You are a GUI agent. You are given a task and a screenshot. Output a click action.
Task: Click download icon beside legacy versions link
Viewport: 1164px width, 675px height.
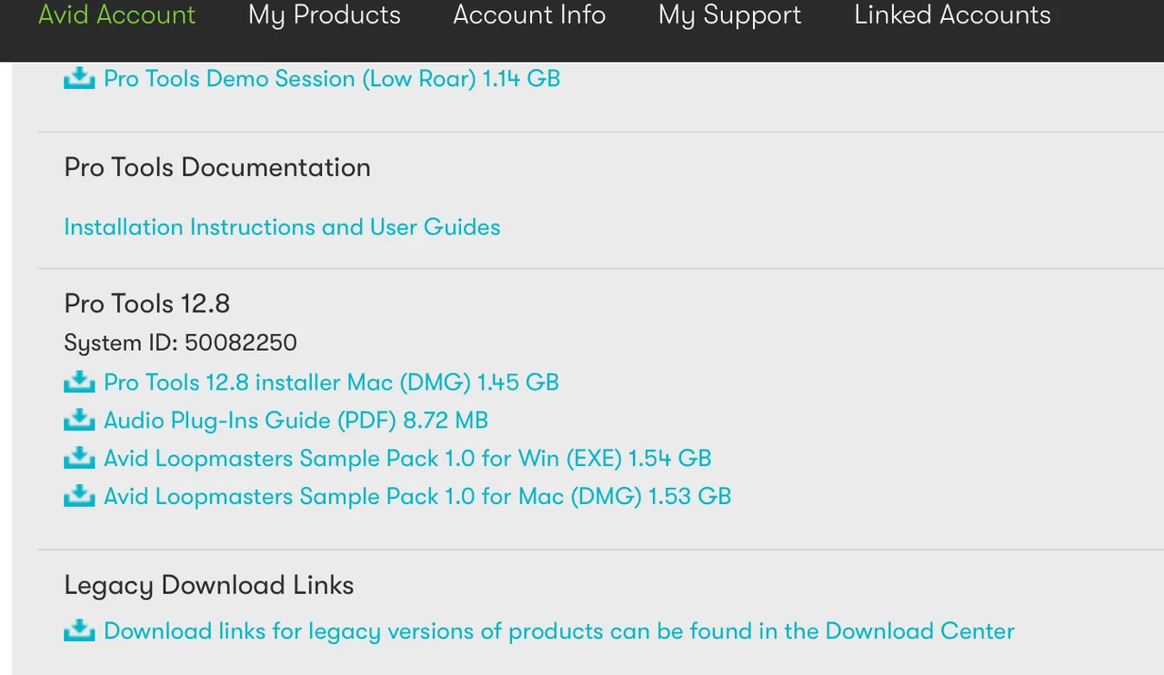pos(79,631)
